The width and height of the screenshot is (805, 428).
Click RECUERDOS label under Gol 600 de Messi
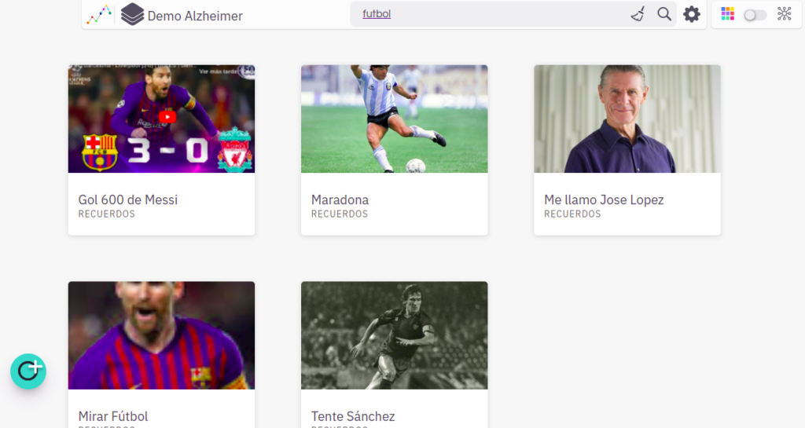pos(106,214)
